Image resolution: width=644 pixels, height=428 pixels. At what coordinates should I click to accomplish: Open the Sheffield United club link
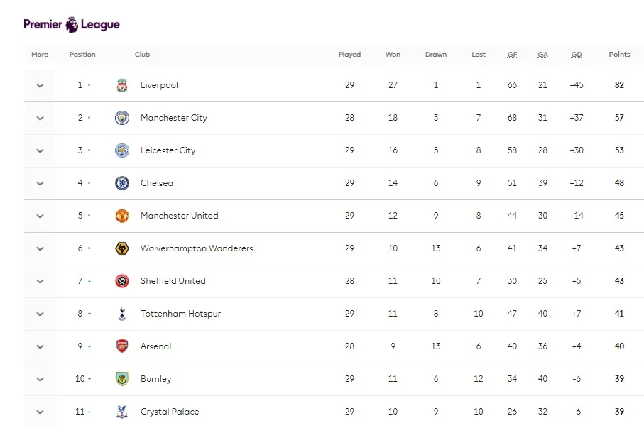173,281
